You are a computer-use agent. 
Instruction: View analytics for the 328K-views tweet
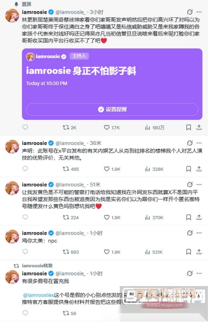coord(154,169)
